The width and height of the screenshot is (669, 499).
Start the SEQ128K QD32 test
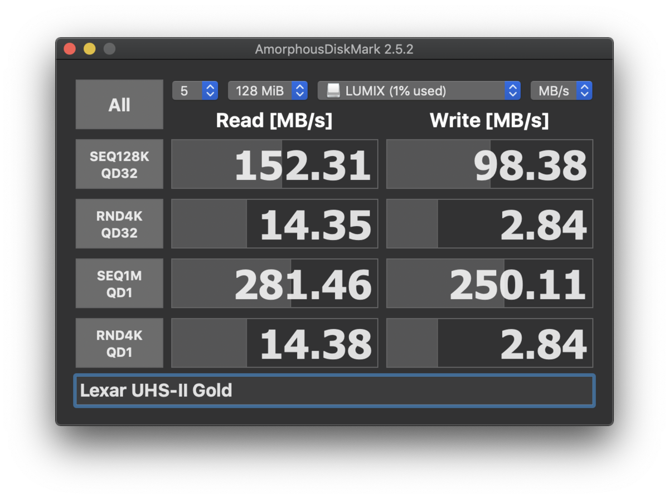[x=119, y=164]
